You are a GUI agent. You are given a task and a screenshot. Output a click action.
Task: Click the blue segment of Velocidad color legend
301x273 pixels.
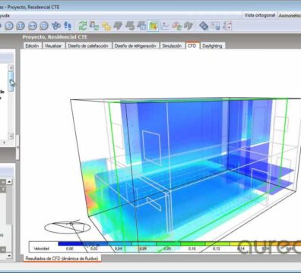70,243
